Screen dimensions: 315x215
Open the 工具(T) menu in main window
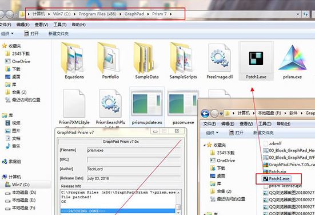point(60,25)
